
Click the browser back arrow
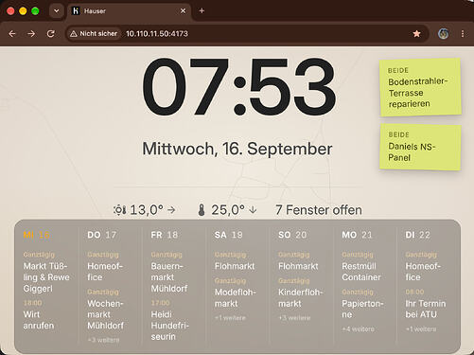[x=12, y=33]
